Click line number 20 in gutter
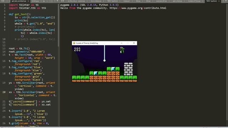Image resolution: width=228 pixels, height=128 pixels. (4, 92)
